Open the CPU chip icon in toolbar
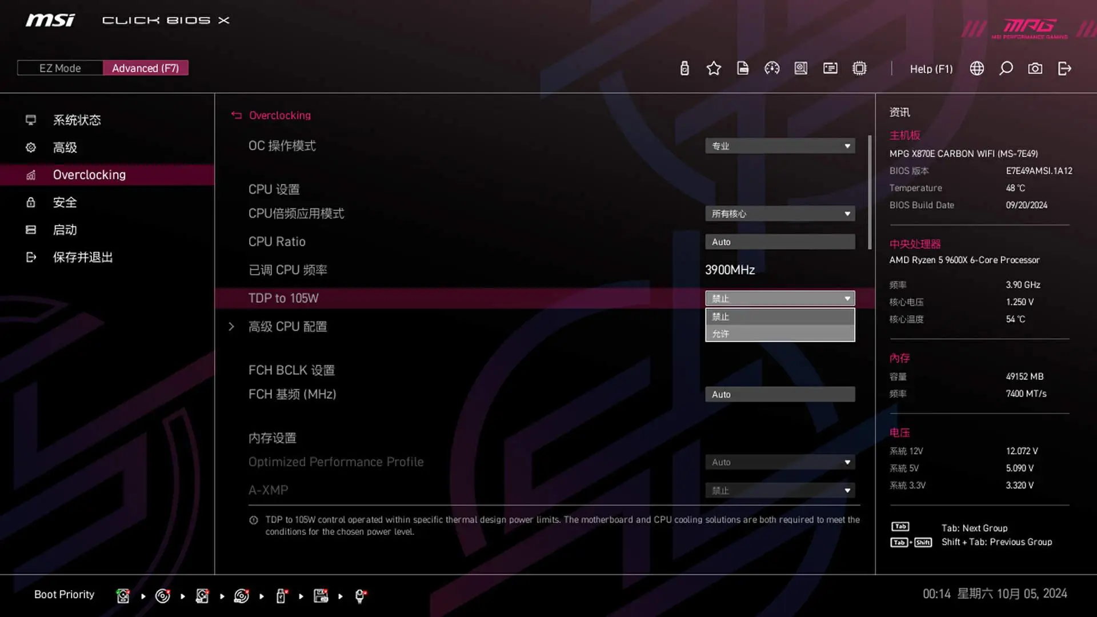The image size is (1097, 617). (859, 69)
